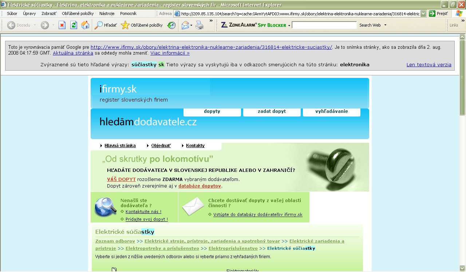Open the Hlavná stránka link
The width and height of the screenshot is (466, 272).
click(x=120, y=146)
